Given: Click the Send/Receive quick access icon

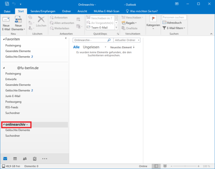Looking at the screenshot, I should coord(7,4).
